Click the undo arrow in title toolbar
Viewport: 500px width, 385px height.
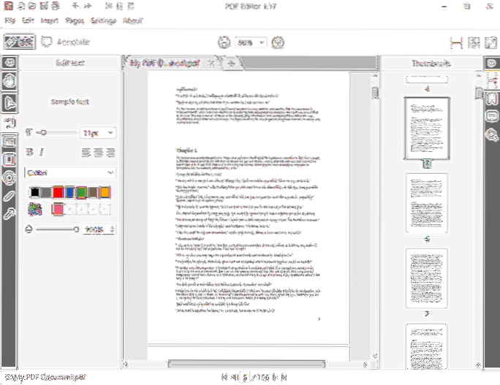pos(75,6)
